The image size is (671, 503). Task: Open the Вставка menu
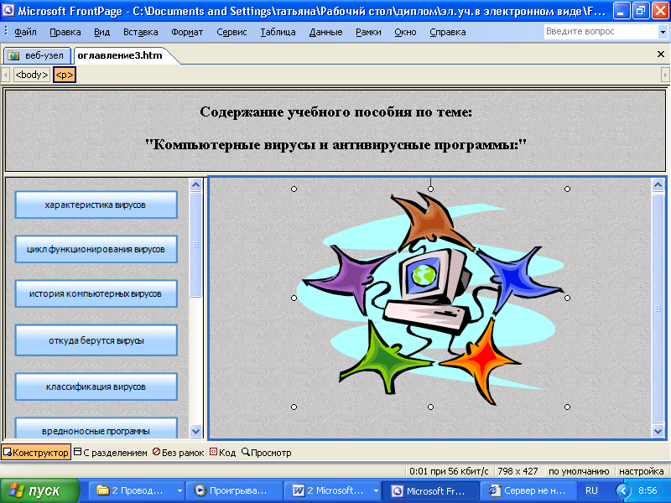140,32
